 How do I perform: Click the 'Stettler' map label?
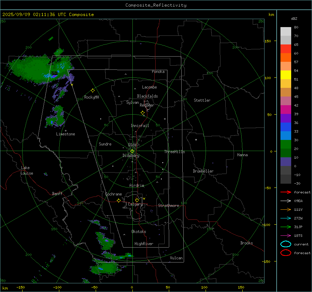point(202,100)
